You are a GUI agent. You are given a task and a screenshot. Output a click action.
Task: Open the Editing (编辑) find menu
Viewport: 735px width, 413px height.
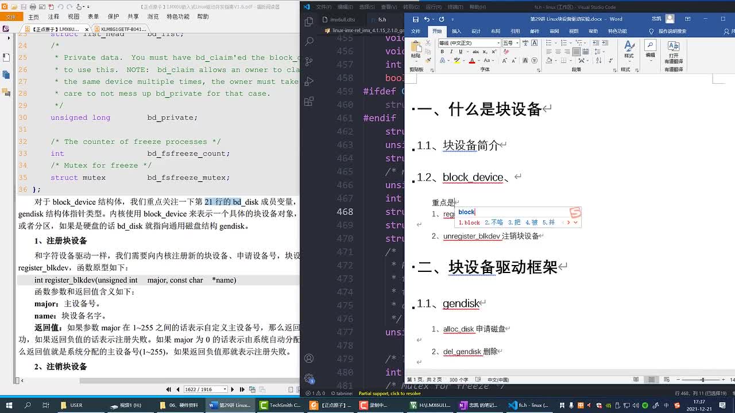pyautogui.click(x=650, y=50)
